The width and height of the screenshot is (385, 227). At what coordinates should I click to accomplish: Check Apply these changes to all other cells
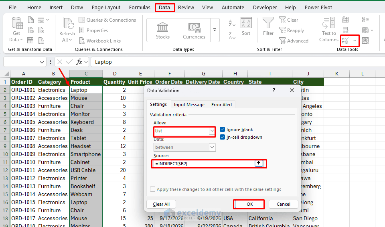pos(152,189)
